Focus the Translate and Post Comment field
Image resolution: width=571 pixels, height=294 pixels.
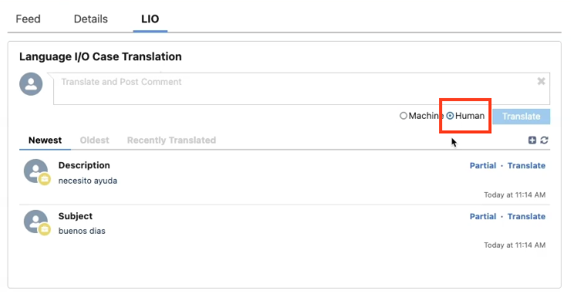302,89
